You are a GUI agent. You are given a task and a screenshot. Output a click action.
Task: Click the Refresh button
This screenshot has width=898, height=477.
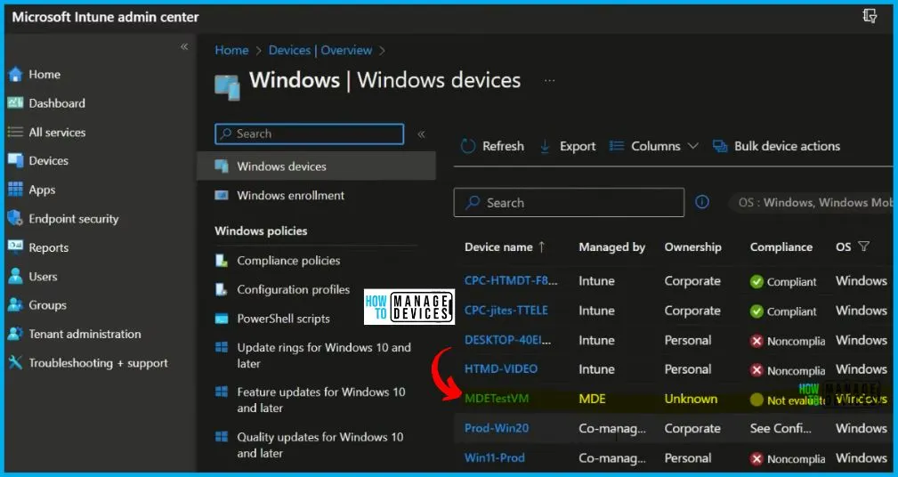492,147
